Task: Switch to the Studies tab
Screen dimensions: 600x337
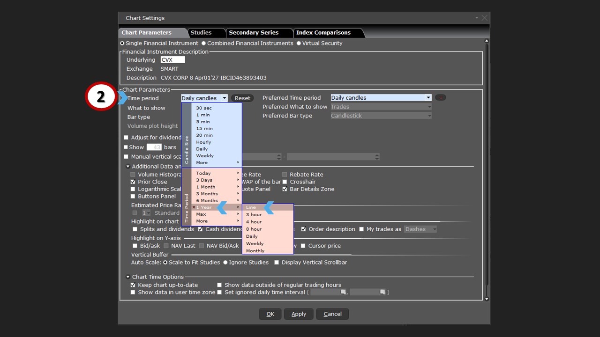Action: point(201,33)
